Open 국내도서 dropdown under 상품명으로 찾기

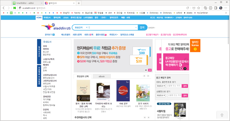160,95
